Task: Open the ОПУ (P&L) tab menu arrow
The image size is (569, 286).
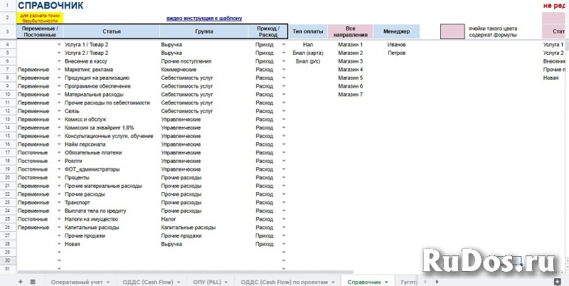Action: 227,282
